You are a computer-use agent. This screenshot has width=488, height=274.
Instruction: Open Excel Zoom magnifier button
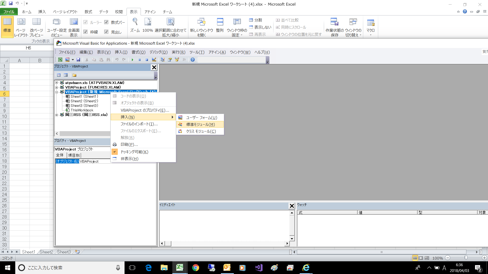tap(135, 25)
